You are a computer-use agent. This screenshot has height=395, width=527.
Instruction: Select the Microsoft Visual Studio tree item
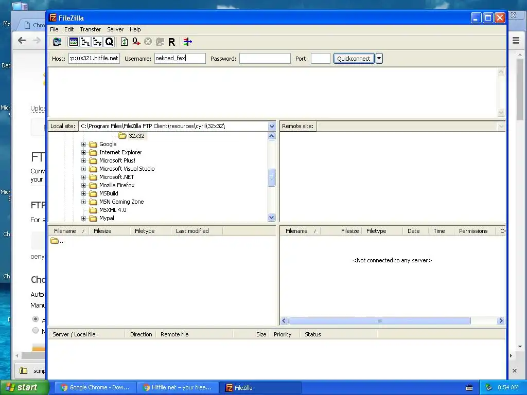pyautogui.click(x=127, y=169)
